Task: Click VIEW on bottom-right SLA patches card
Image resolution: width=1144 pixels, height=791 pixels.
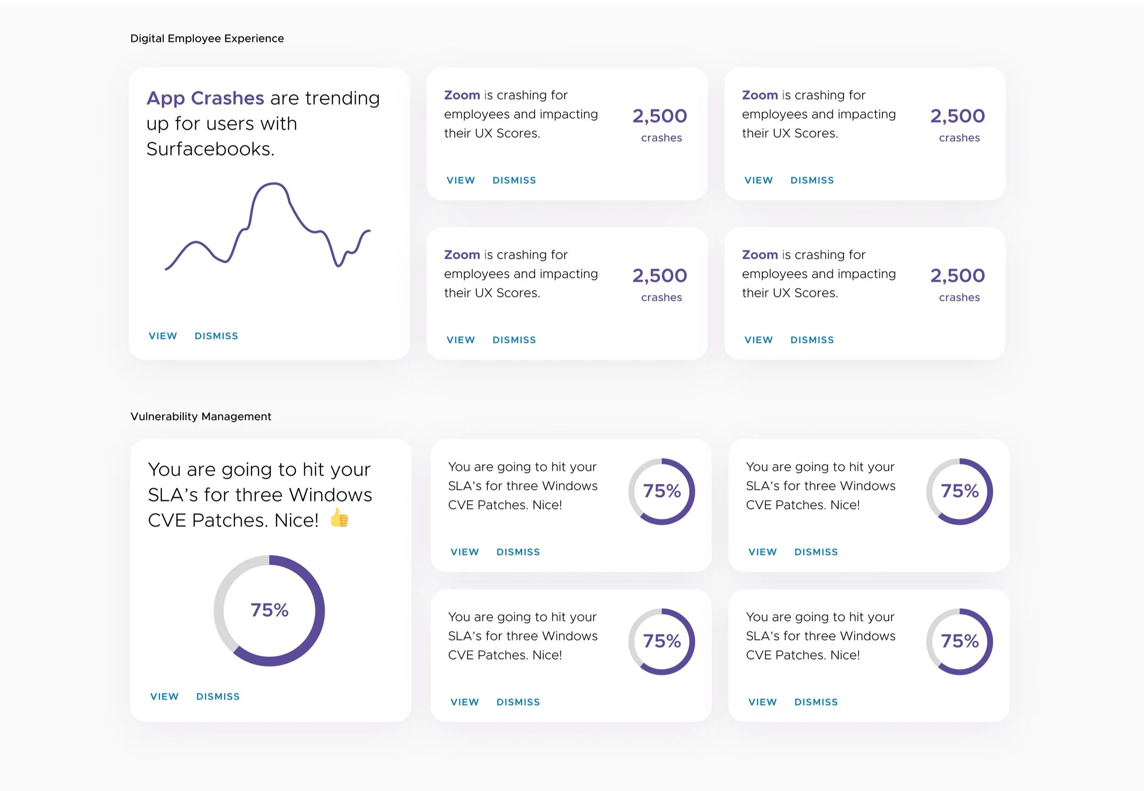Action: tap(762, 702)
